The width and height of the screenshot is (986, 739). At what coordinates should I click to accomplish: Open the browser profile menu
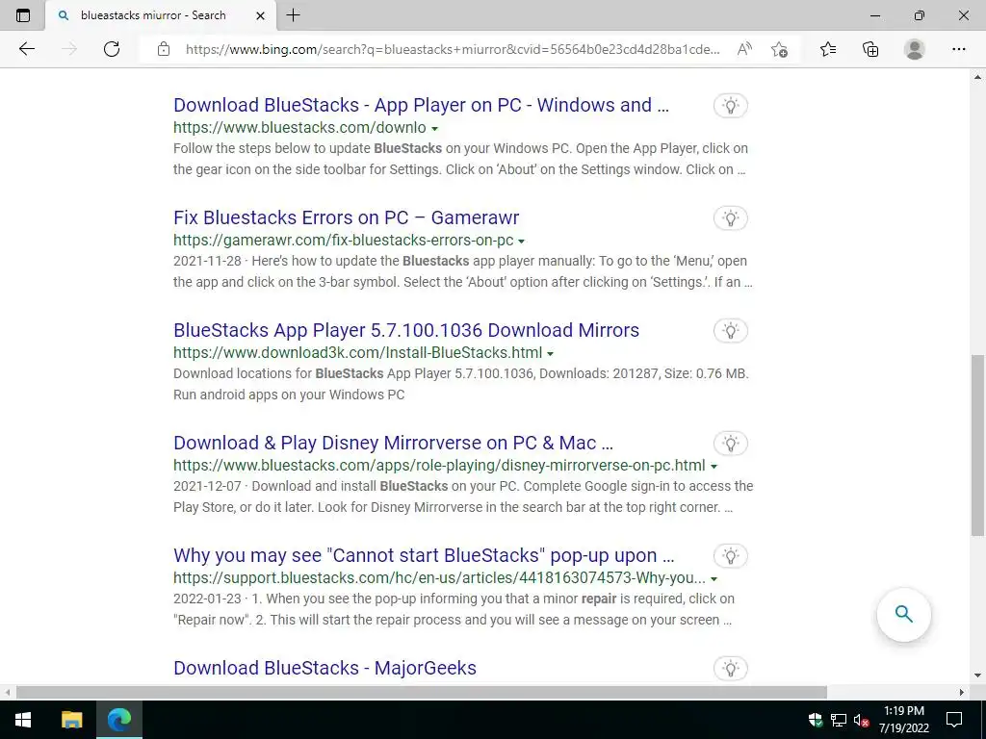(915, 49)
